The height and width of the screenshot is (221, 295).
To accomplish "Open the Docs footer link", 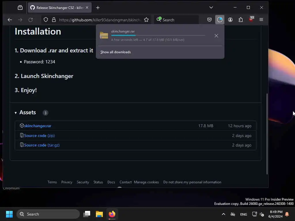I will tap(111, 182).
